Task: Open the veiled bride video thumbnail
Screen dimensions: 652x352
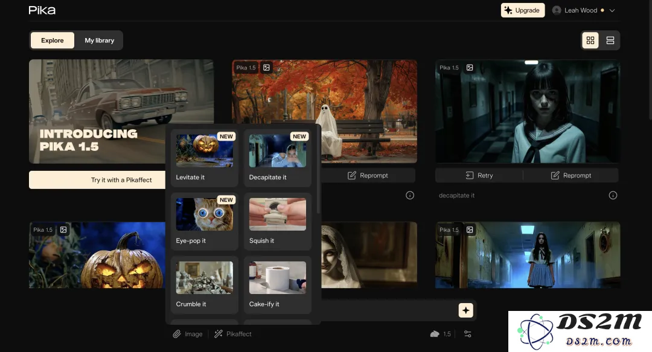Action: (369, 255)
